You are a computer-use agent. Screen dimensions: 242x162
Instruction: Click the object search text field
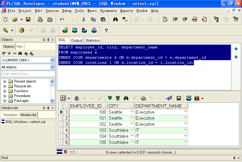point(28,74)
